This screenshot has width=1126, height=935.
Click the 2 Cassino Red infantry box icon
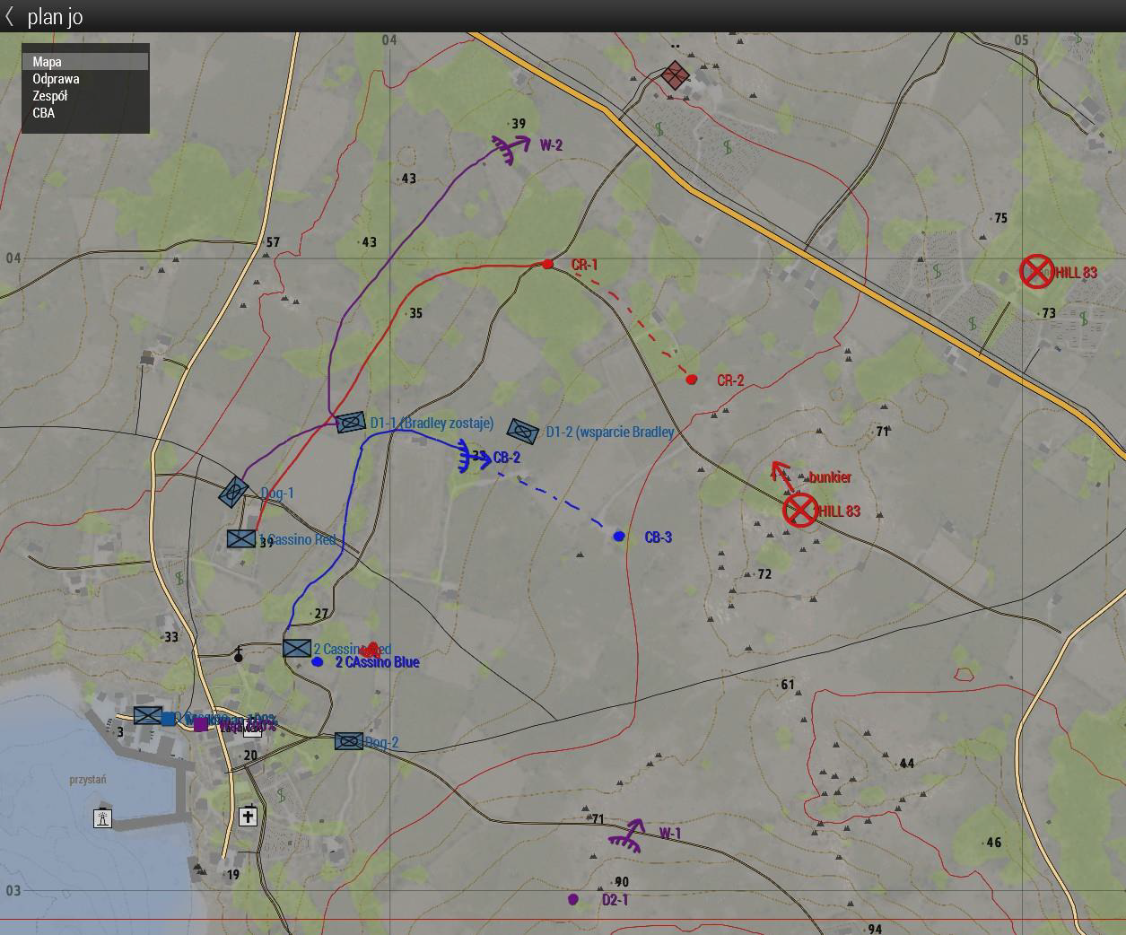click(x=297, y=648)
